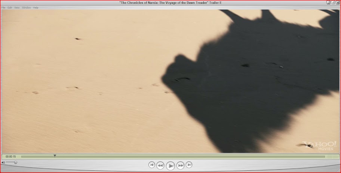Screen dimensions: 341x173
Task: Click the resize grip at window corner
Action: point(338,170)
